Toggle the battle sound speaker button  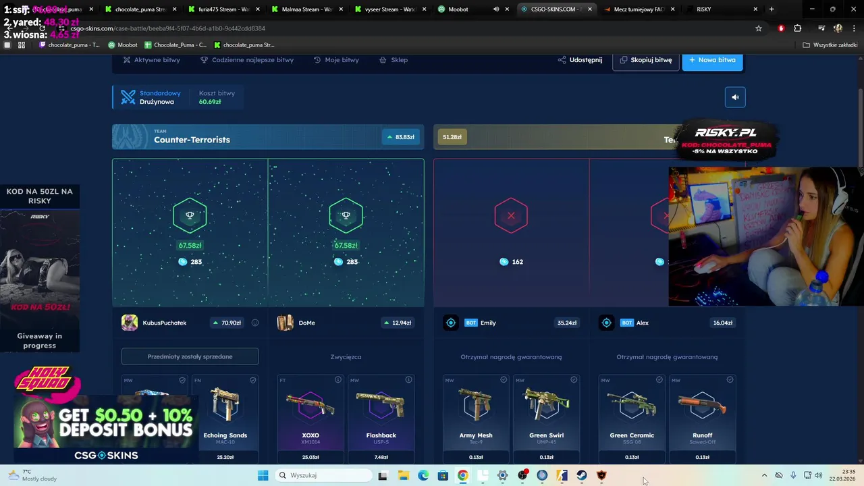coord(735,97)
